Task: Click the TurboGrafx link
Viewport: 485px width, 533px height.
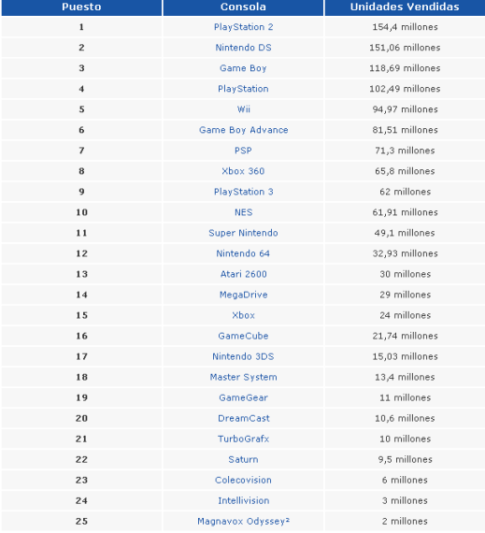Action: pos(244,439)
